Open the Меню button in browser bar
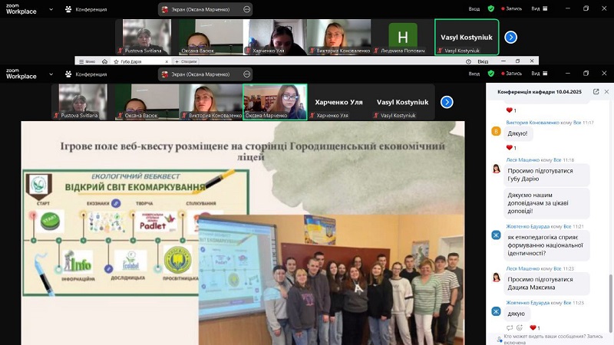Image resolution: width=614 pixels, height=345 pixels. (x=87, y=61)
